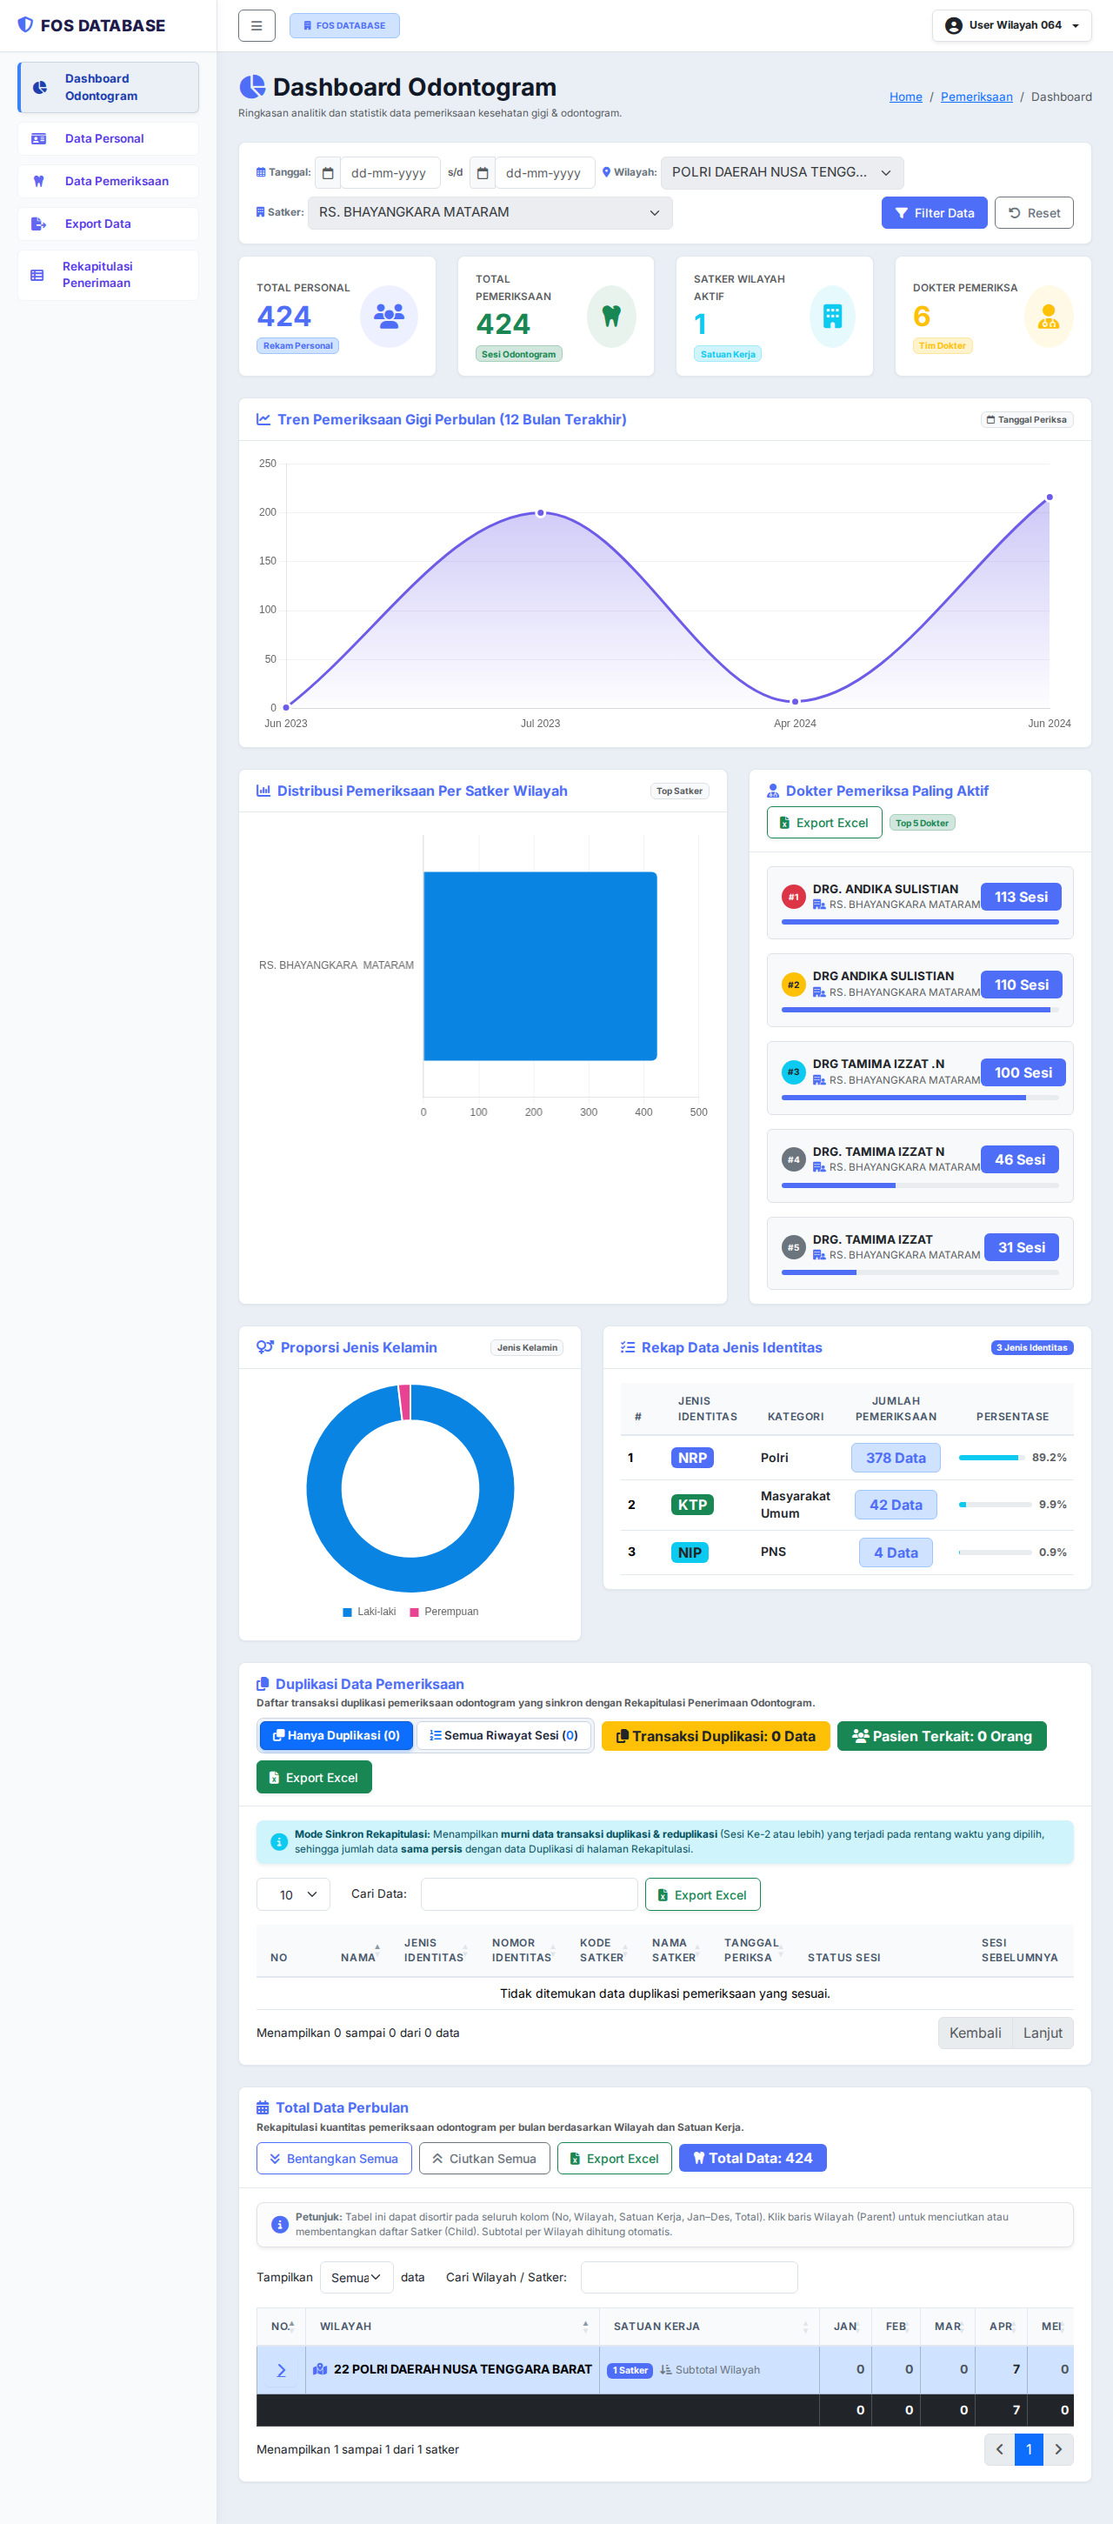Toggle sidebar with hamburger menu button
1113x2524 pixels.
coord(257,25)
